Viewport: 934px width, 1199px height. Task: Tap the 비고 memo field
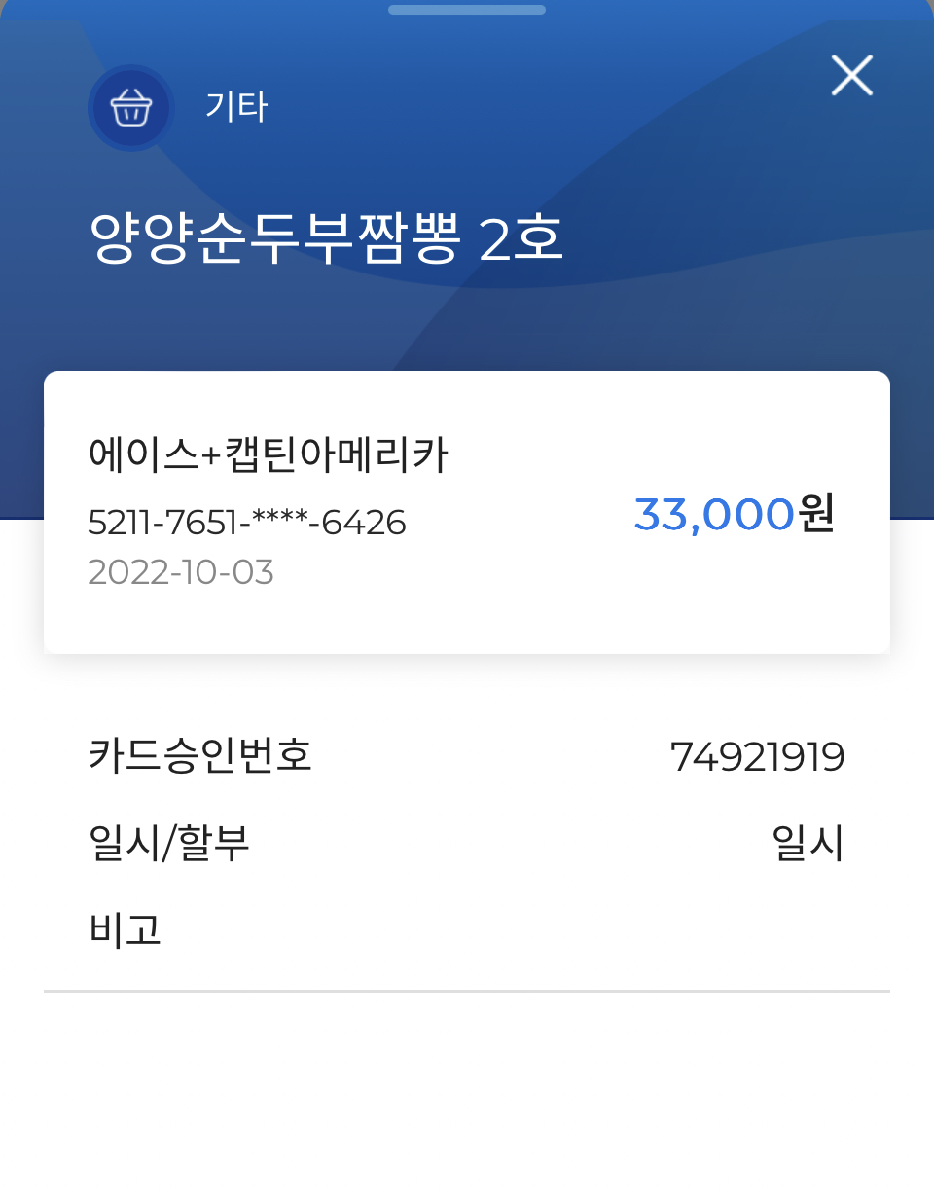point(467,930)
